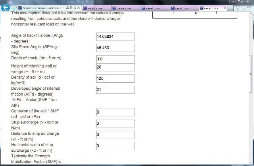Screen dimensions: 254x166
Task: Open the browser Home page icon
Action: (238, 8)
